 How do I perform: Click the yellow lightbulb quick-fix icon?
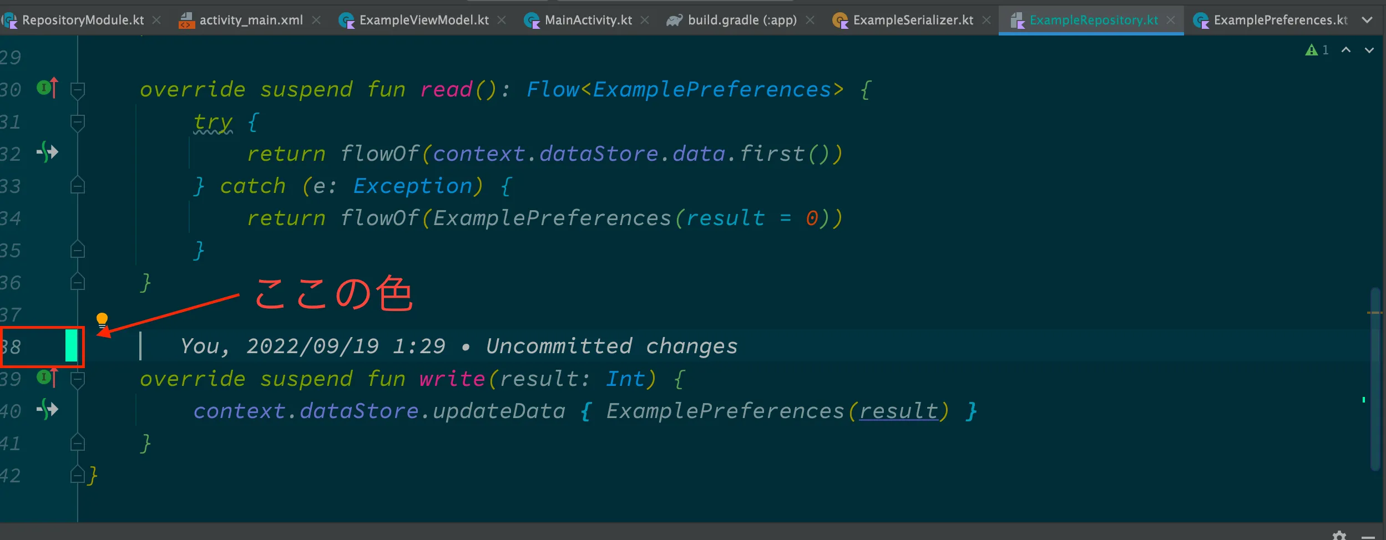pos(102,320)
